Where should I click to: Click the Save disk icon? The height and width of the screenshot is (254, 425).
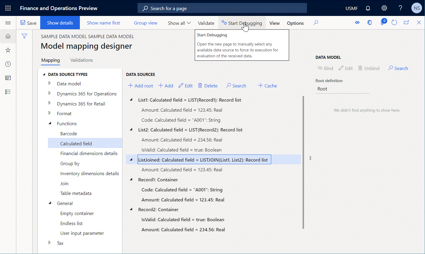coord(28,22)
